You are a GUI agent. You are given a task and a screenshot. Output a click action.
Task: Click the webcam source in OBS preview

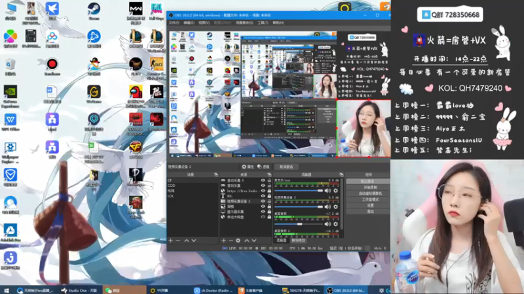click(364, 128)
